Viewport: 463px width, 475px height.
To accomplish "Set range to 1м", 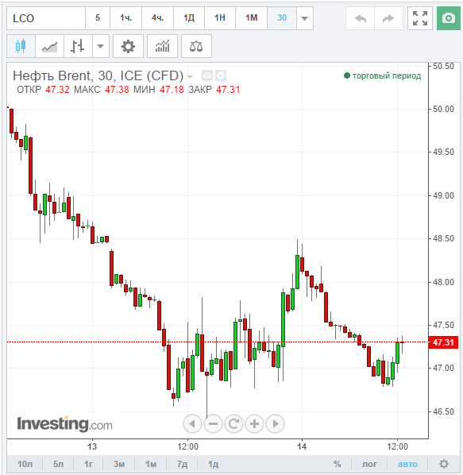I will tap(151, 464).
